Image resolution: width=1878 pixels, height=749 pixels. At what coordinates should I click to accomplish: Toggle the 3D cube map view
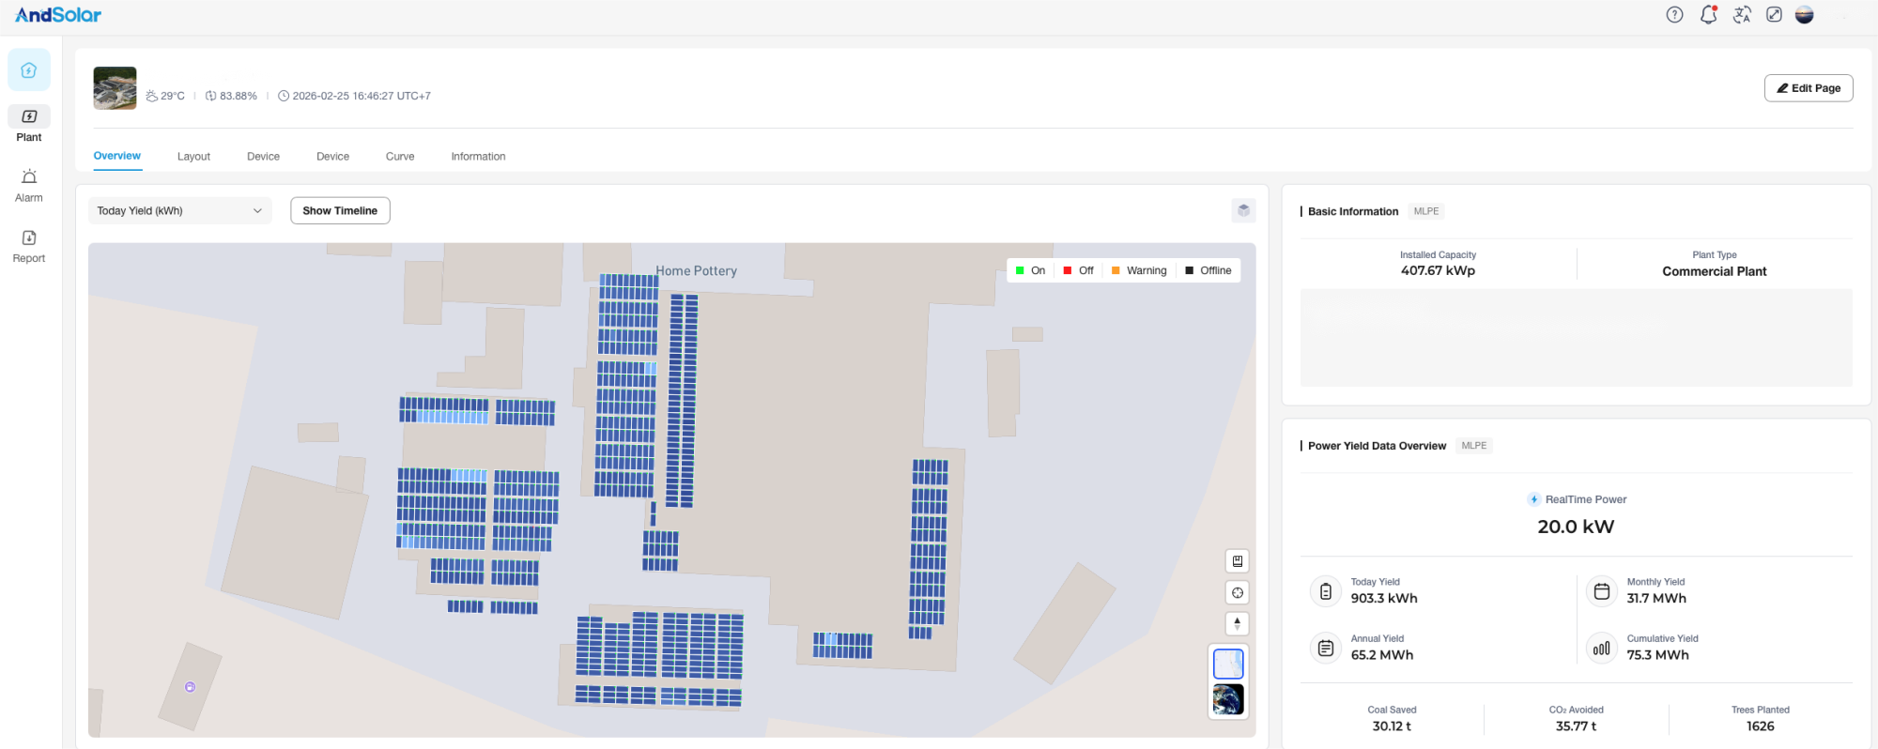(1243, 210)
